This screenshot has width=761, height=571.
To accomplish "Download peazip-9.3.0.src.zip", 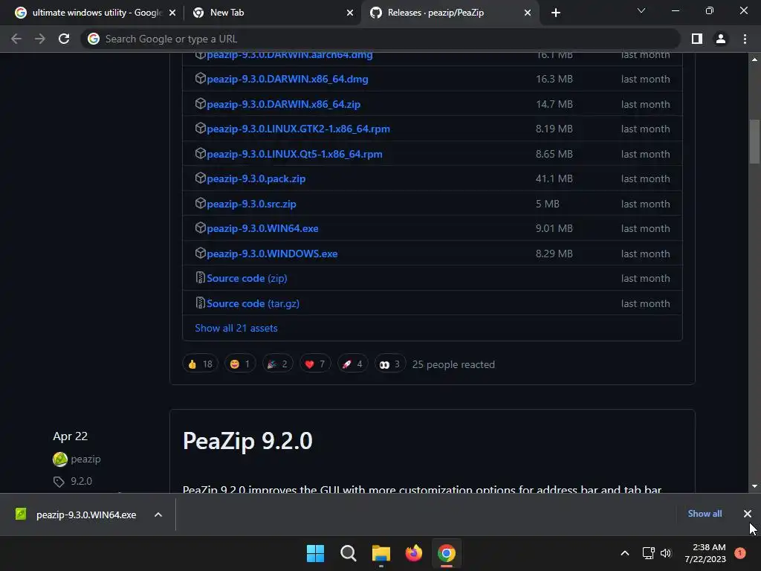I will click(x=251, y=204).
